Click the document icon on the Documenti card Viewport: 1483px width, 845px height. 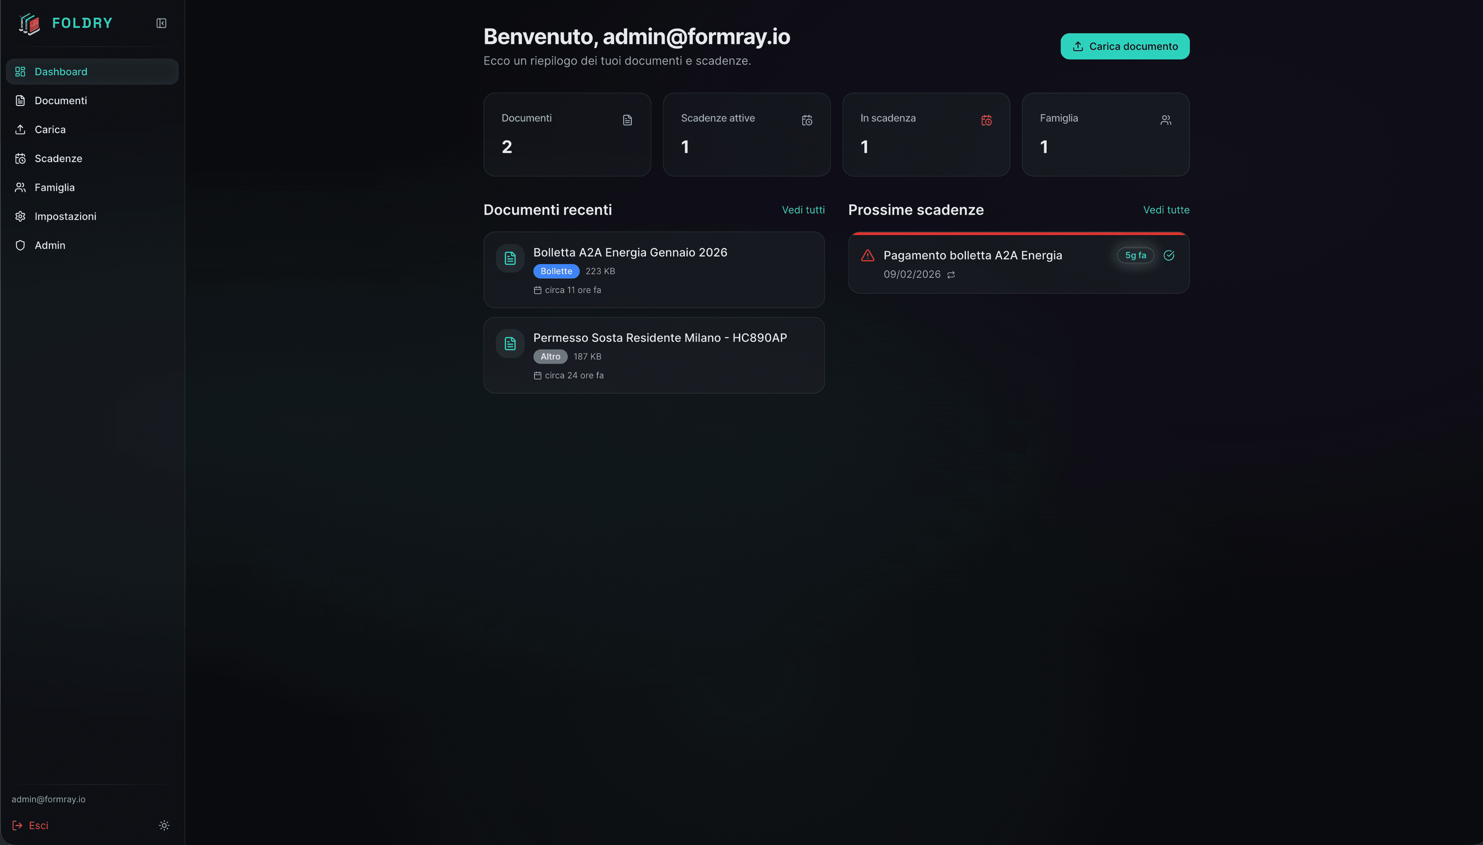pos(628,120)
